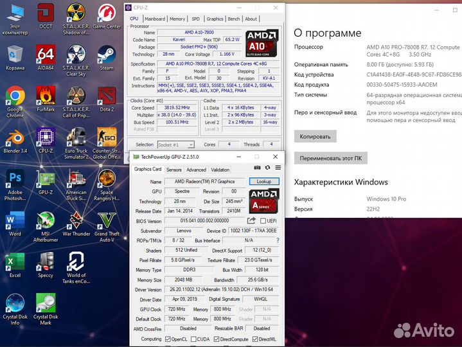Viewport: 462px width, 347px height.
Task: Launch Counter-Strike Global Offensive icon
Action: pyautogui.click(x=107, y=144)
